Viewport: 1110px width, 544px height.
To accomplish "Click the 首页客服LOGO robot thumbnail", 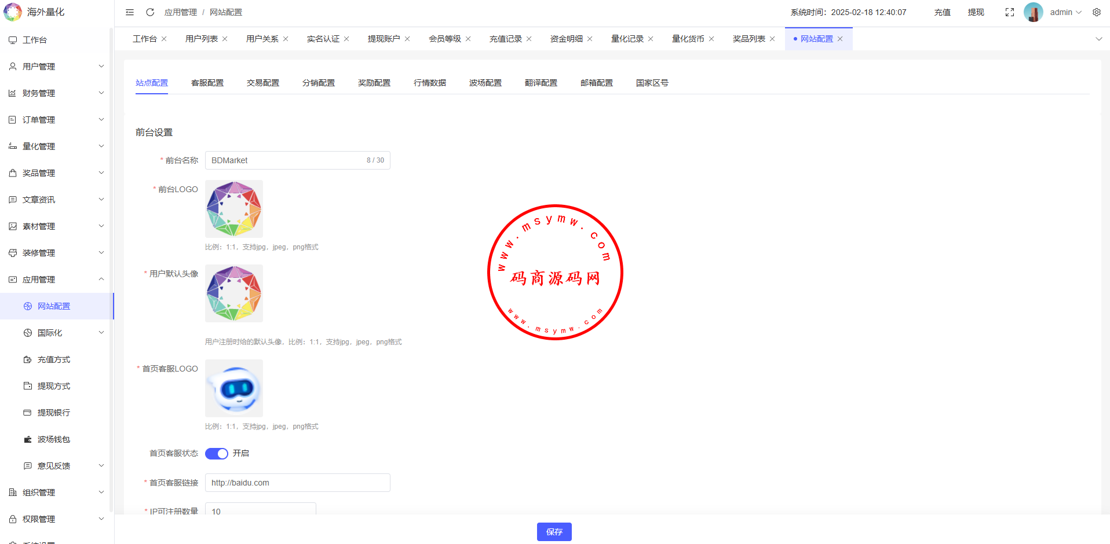I will coord(234,388).
